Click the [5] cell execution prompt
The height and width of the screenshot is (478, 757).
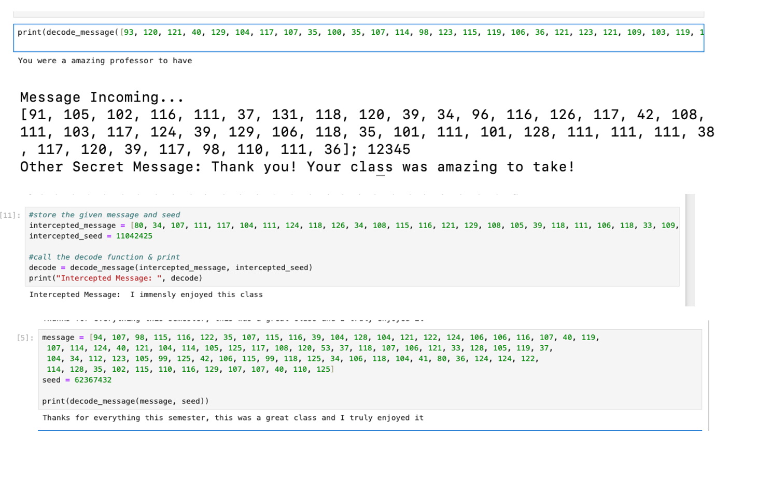pyautogui.click(x=25, y=338)
